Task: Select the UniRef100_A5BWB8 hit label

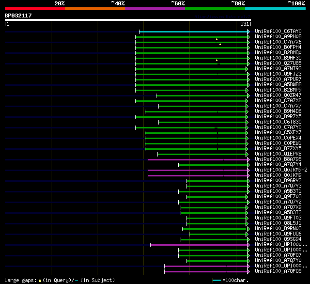Action: (x=278, y=85)
